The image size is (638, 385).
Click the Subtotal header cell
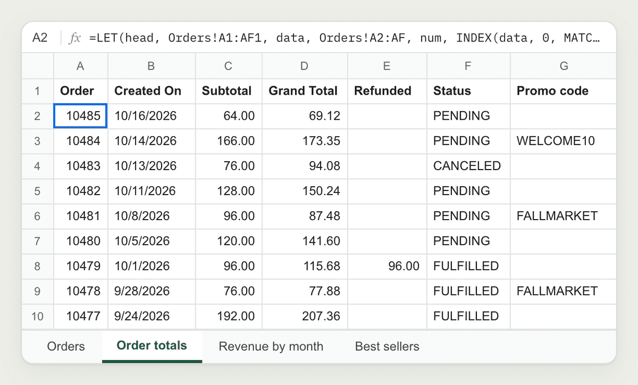click(x=229, y=91)
